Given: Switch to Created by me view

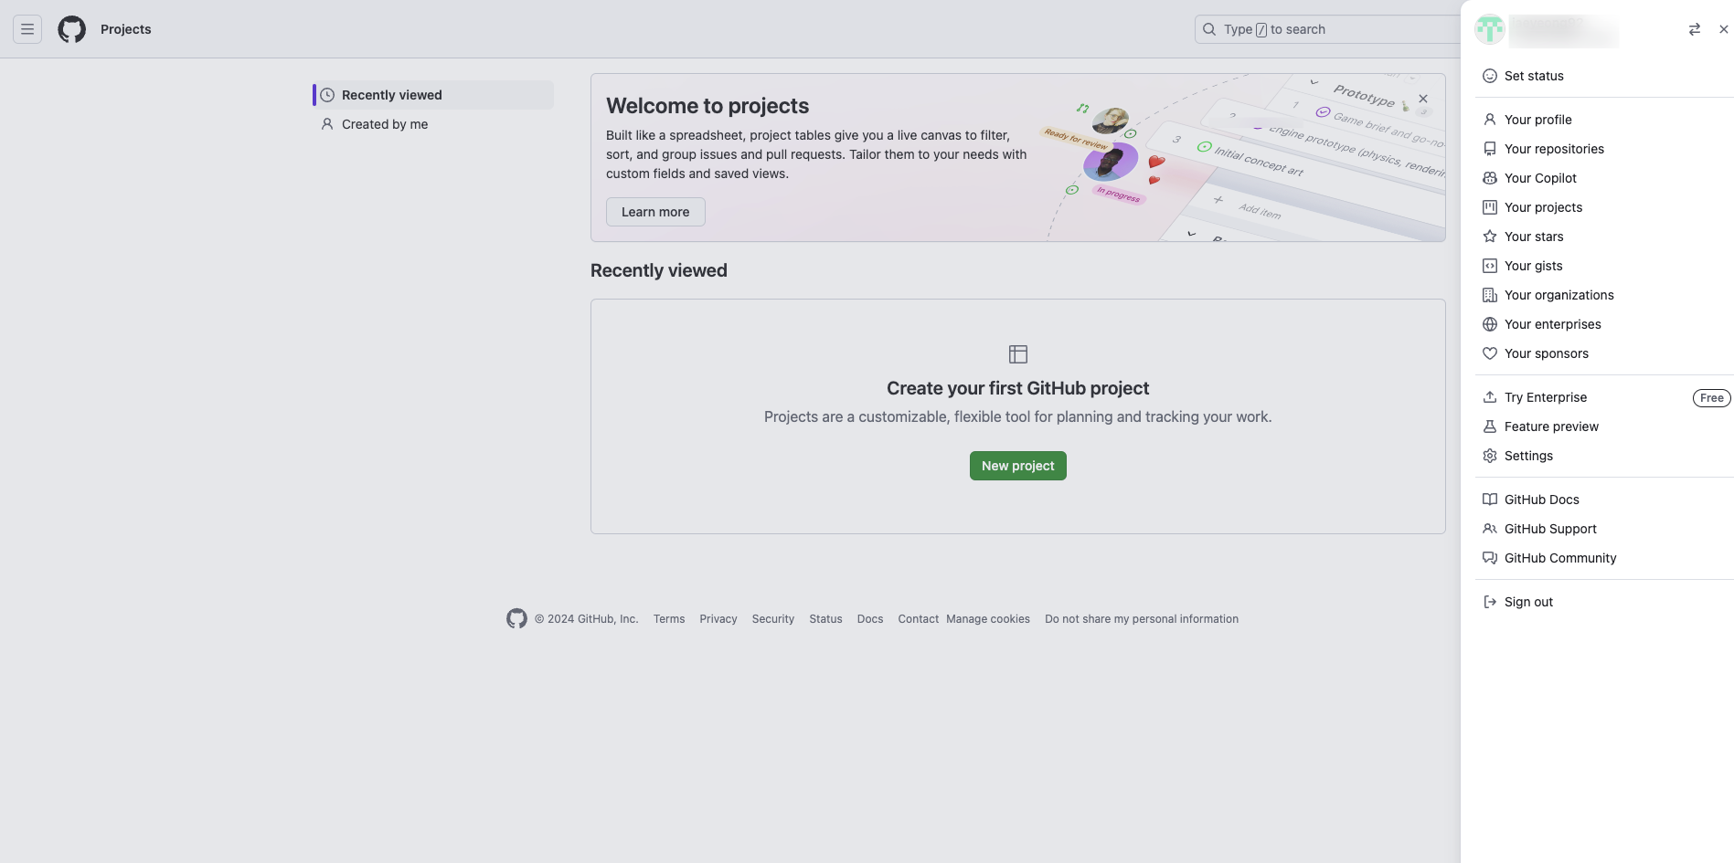Looking at the screenshot, I should pyautogui.click(x=384, y=124).
